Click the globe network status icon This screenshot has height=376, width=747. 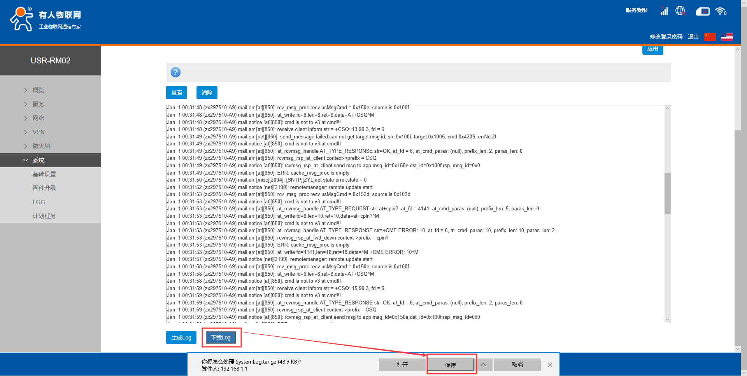pos(680,11)
